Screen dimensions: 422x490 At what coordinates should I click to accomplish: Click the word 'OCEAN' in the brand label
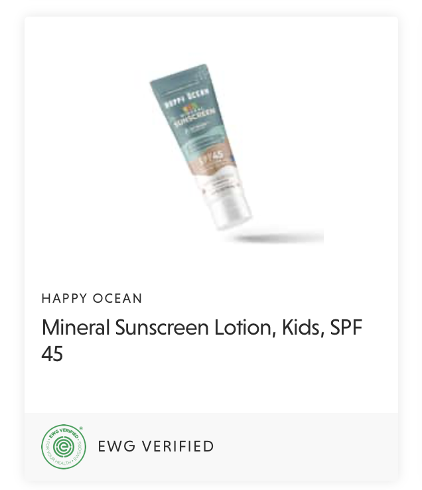(117, 298)
